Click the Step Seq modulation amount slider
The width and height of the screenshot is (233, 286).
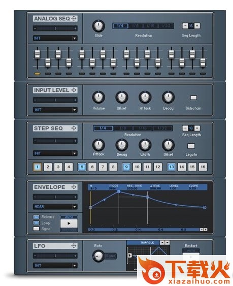pos(55,141)
